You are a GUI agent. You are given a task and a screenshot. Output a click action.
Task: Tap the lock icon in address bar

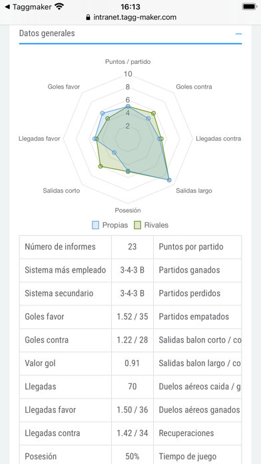point(88,17)
